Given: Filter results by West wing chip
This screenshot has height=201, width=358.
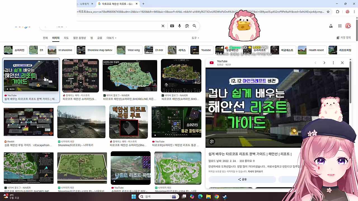Looking at the screenshot, I should (129, 50).
